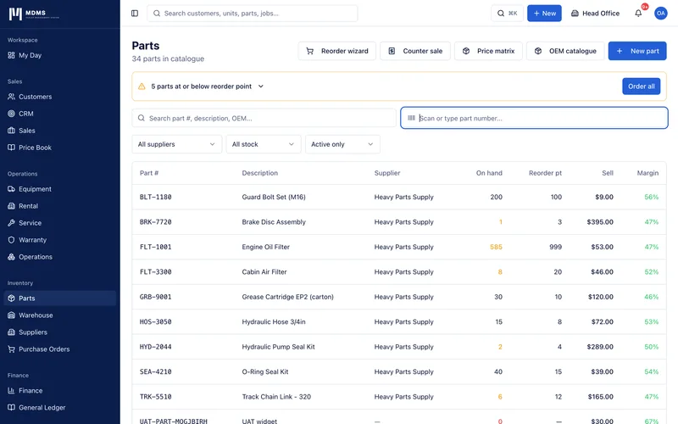Viewport: 678px width, 424px height.
Task: Open the OA user avatar menu
Action: click(x=660, y=14)
